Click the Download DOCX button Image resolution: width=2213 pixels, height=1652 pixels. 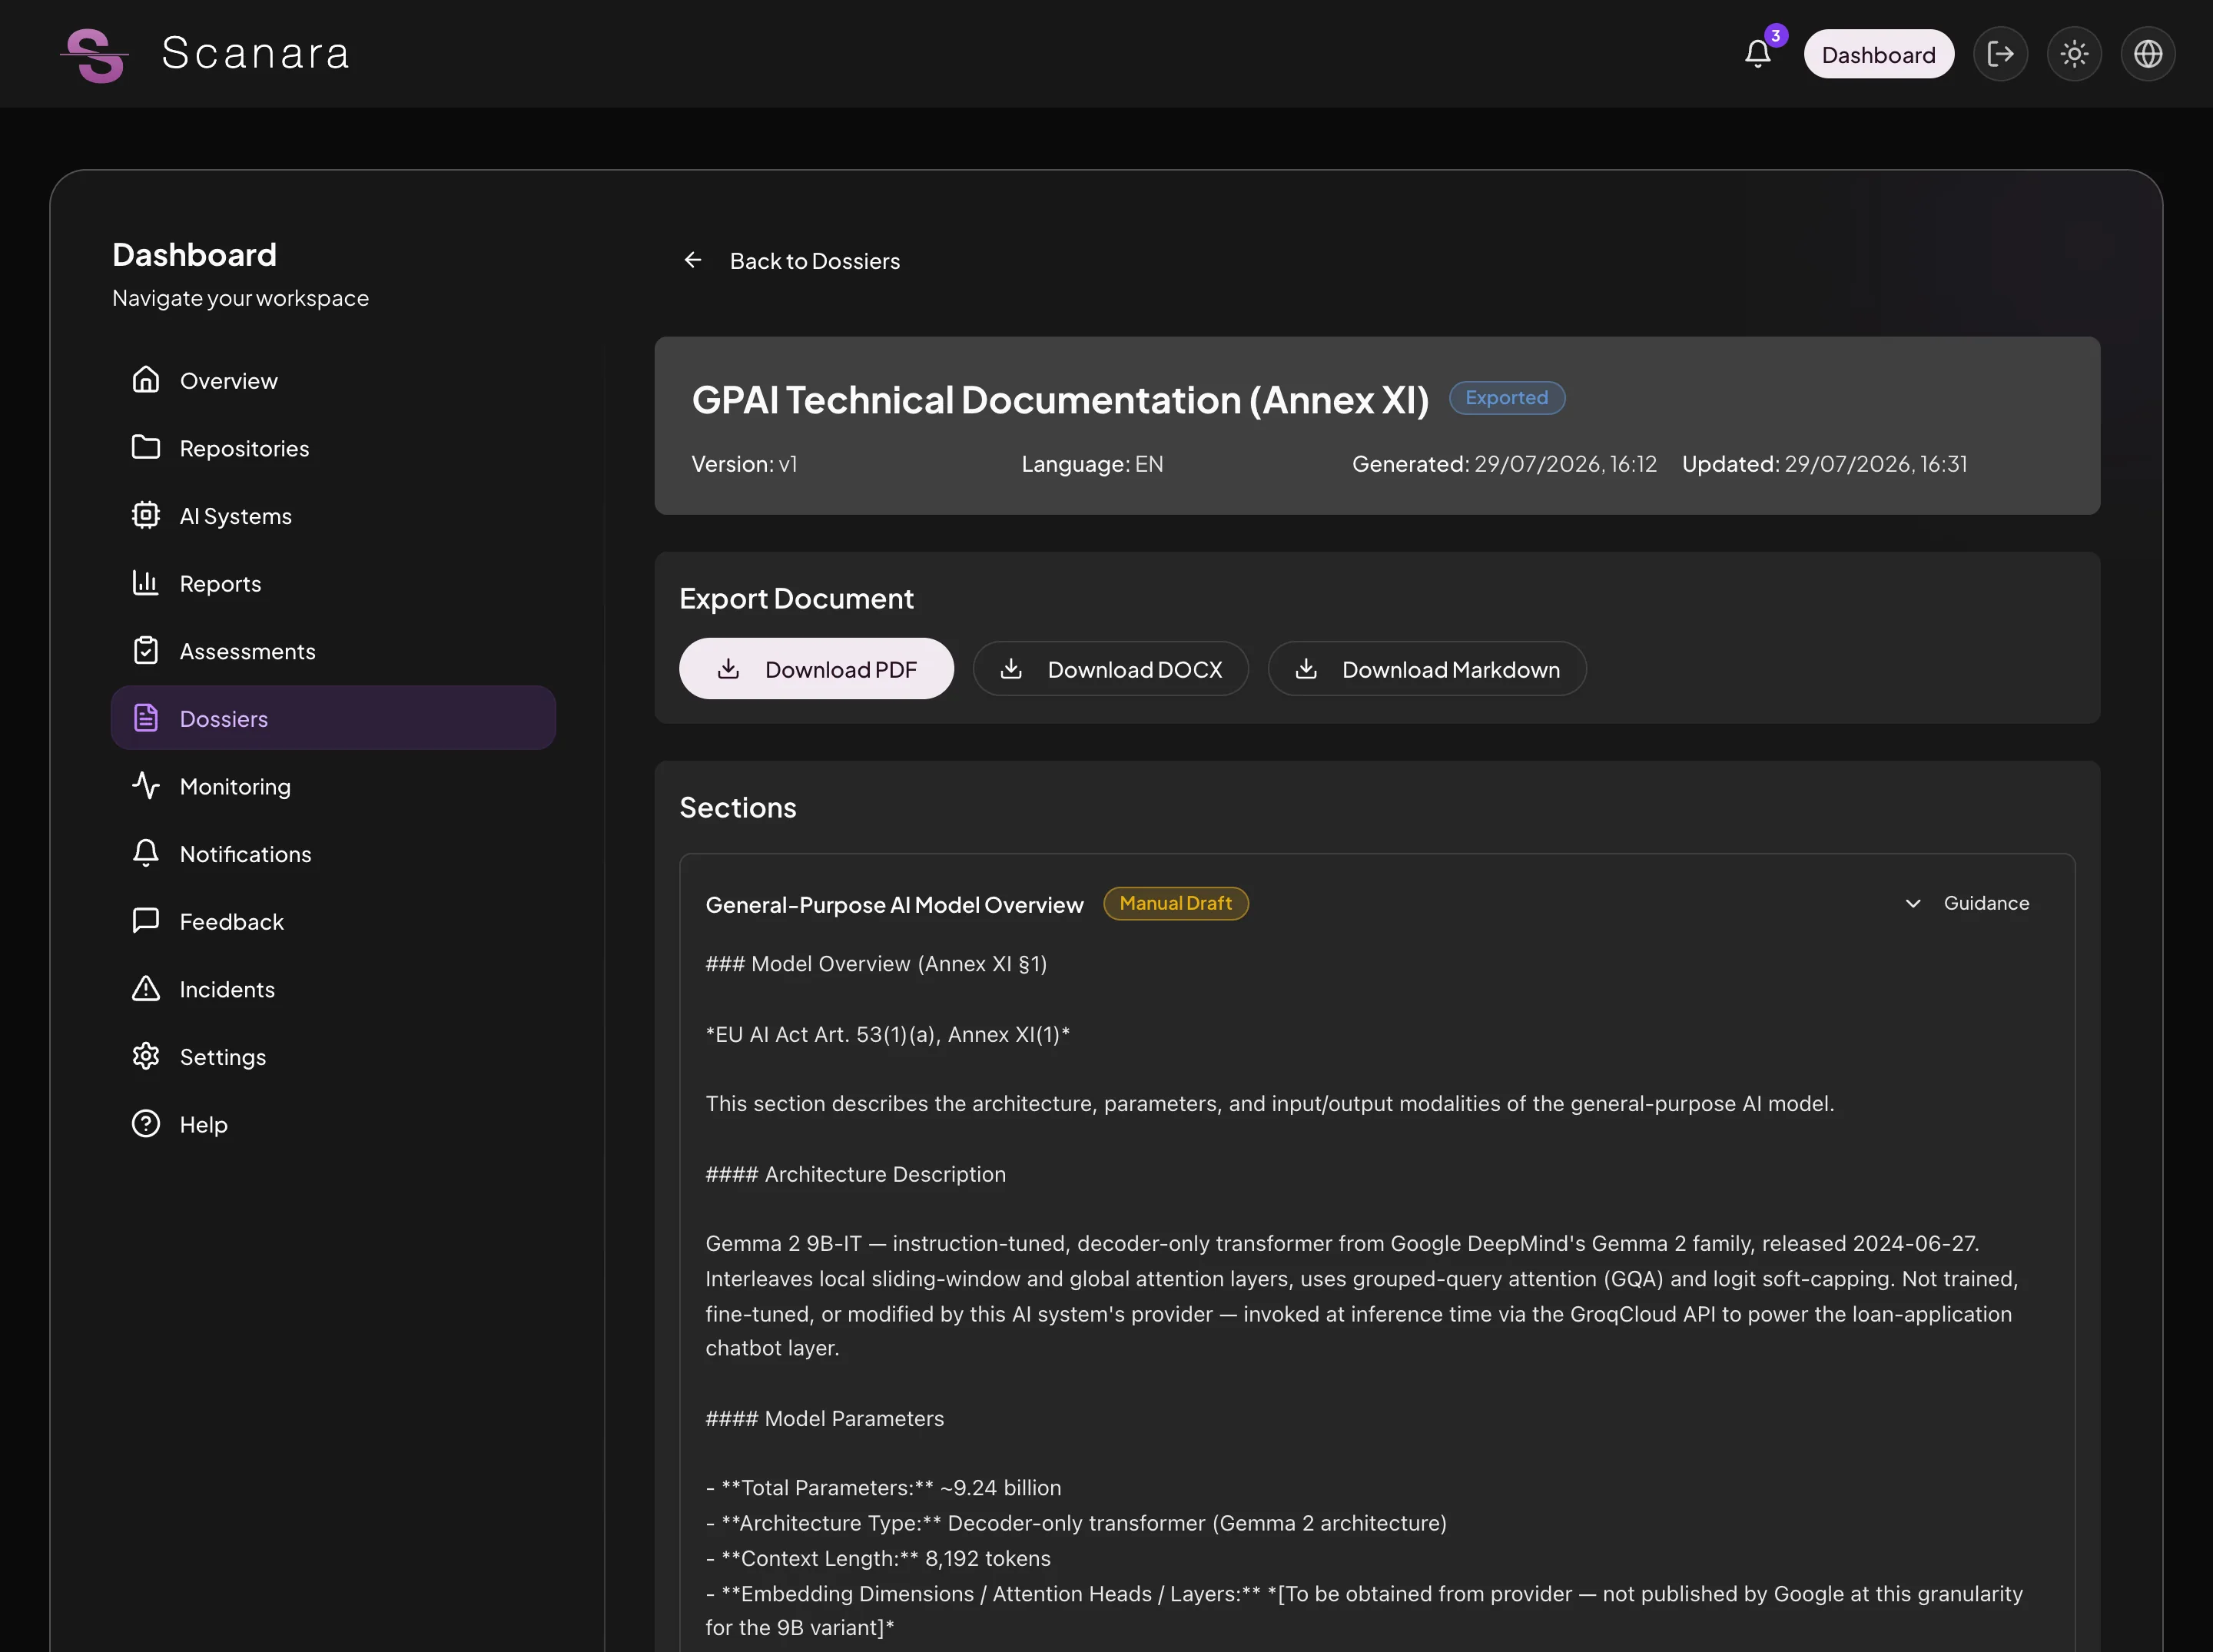pos(1110,669)
